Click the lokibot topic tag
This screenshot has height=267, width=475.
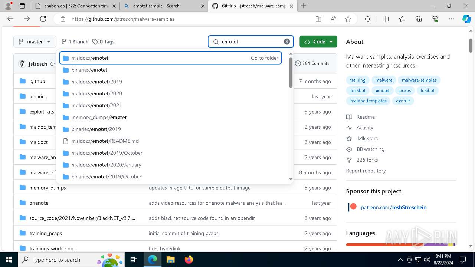pos(427,90)
